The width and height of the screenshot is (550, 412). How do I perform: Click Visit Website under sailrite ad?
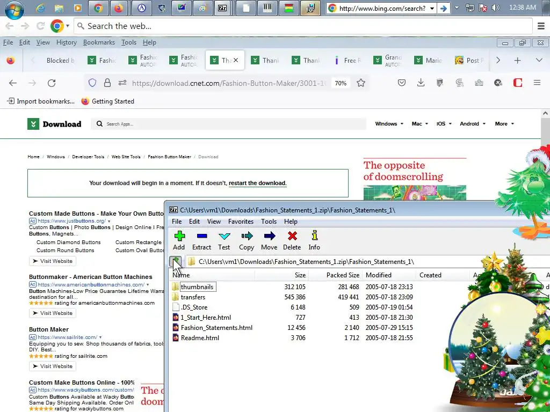tap(53, 366)
